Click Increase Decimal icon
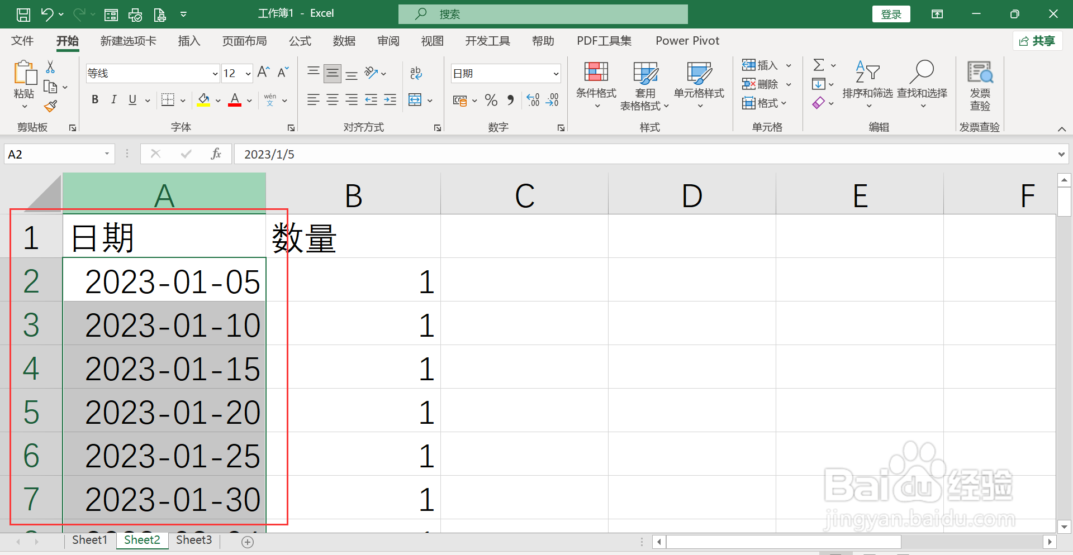This screenshot has height=555, width=1073. [x=533, y=100]
